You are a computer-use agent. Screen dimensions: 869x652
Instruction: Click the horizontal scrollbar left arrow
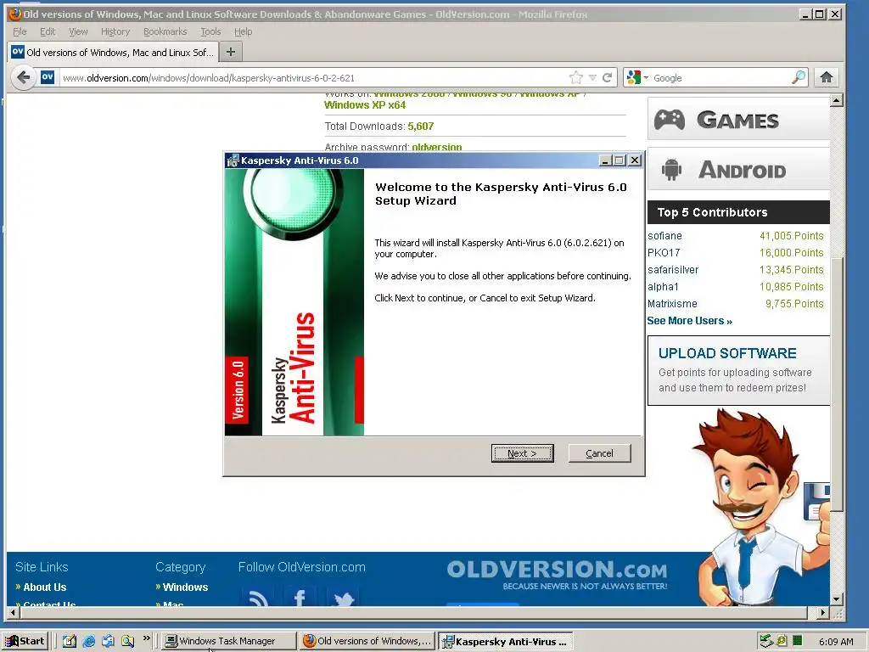coord(14,613)
